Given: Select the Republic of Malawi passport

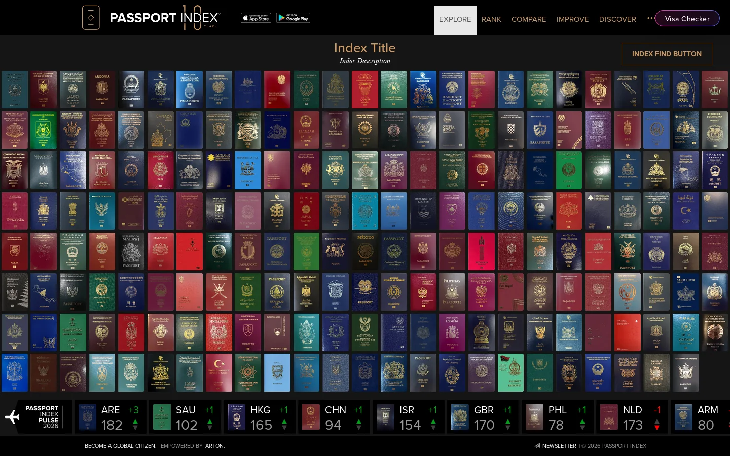Looking at the screenshot, I should coord(131,251).
